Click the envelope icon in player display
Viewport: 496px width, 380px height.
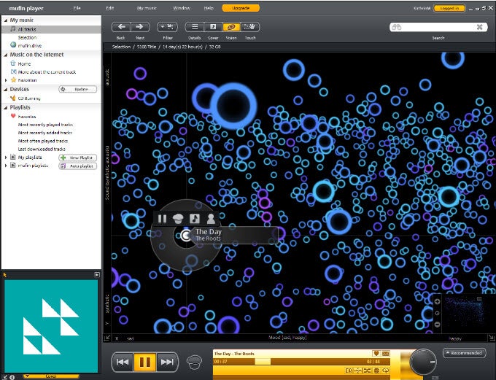(386, 354)
